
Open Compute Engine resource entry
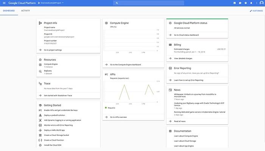[51, 65]
